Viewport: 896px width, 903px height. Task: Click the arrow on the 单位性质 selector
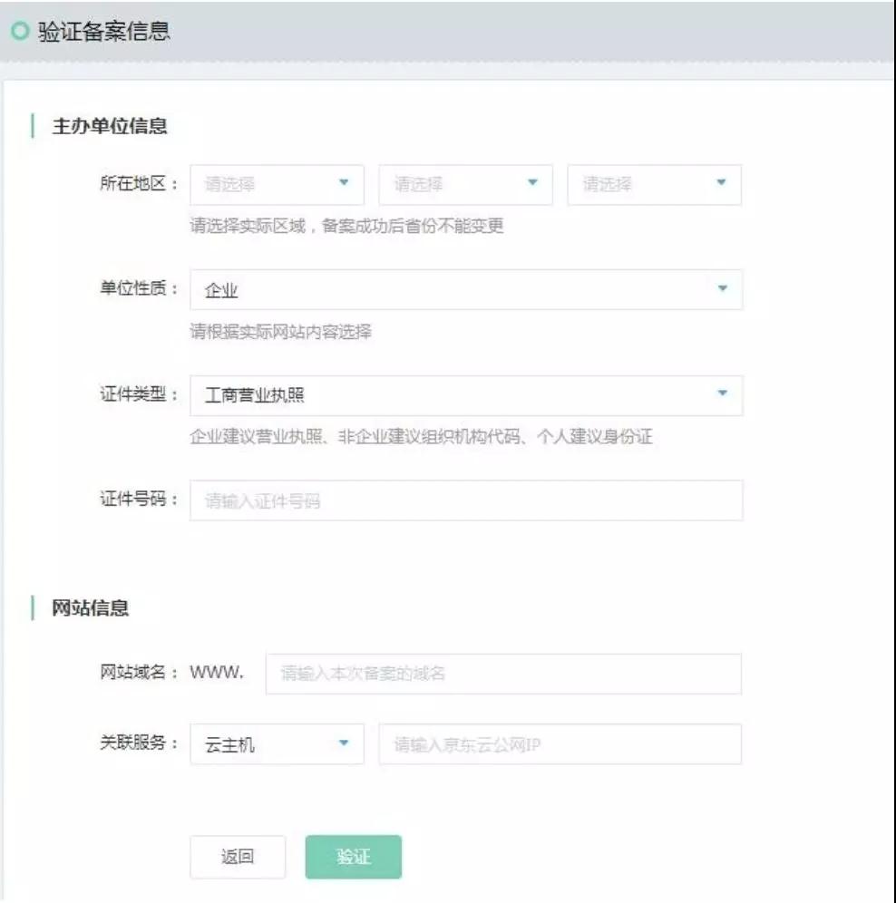pos(721,290)
